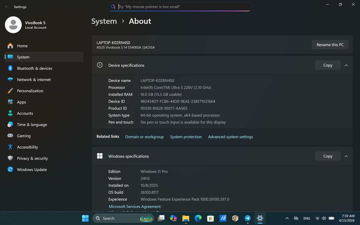This screenshot has width=360, height=225.
Task: Click the Edition value Windows 11 Pro
Action: [154, 171]
